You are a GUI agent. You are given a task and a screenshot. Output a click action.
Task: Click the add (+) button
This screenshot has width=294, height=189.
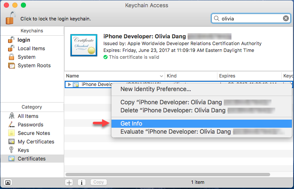(x=69, y=182)
